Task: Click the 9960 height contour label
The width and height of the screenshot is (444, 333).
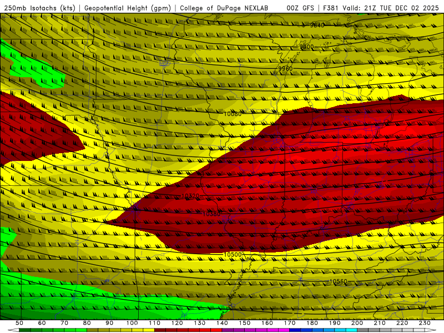Action: [285, 68]
